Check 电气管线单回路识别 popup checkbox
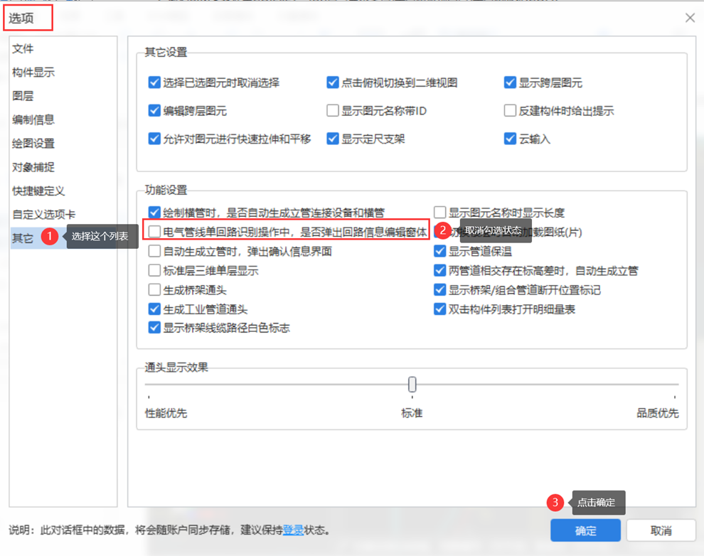704x556 pixels. tap(154, 232)
